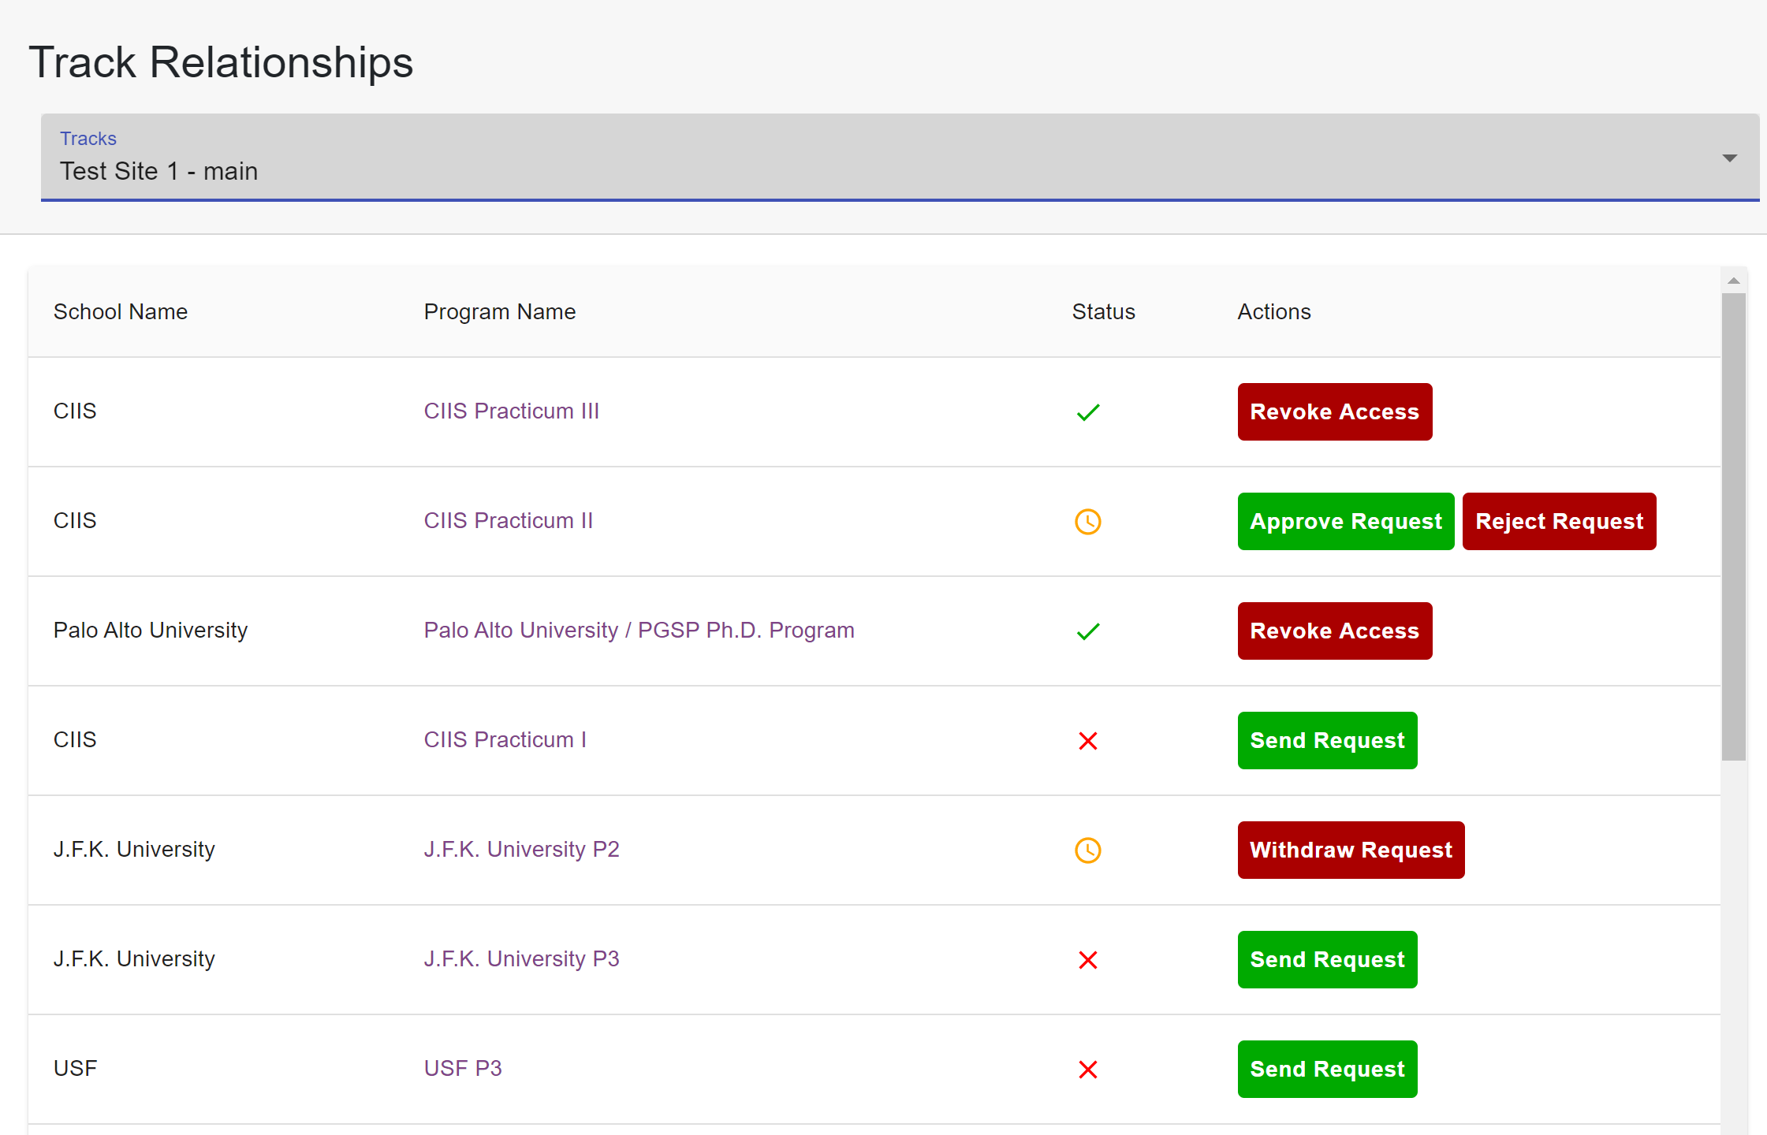Viewport: 1767px width, 1135px height.
Task: Click the red X status for USF P3
Action: (1088, 1070)
